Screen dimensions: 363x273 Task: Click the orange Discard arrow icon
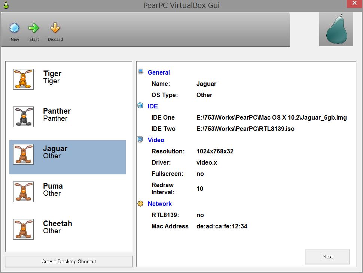coord(55,28)
